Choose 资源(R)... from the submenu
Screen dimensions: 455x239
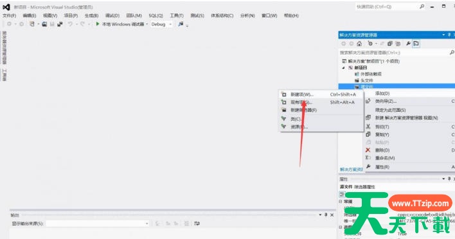321,127
